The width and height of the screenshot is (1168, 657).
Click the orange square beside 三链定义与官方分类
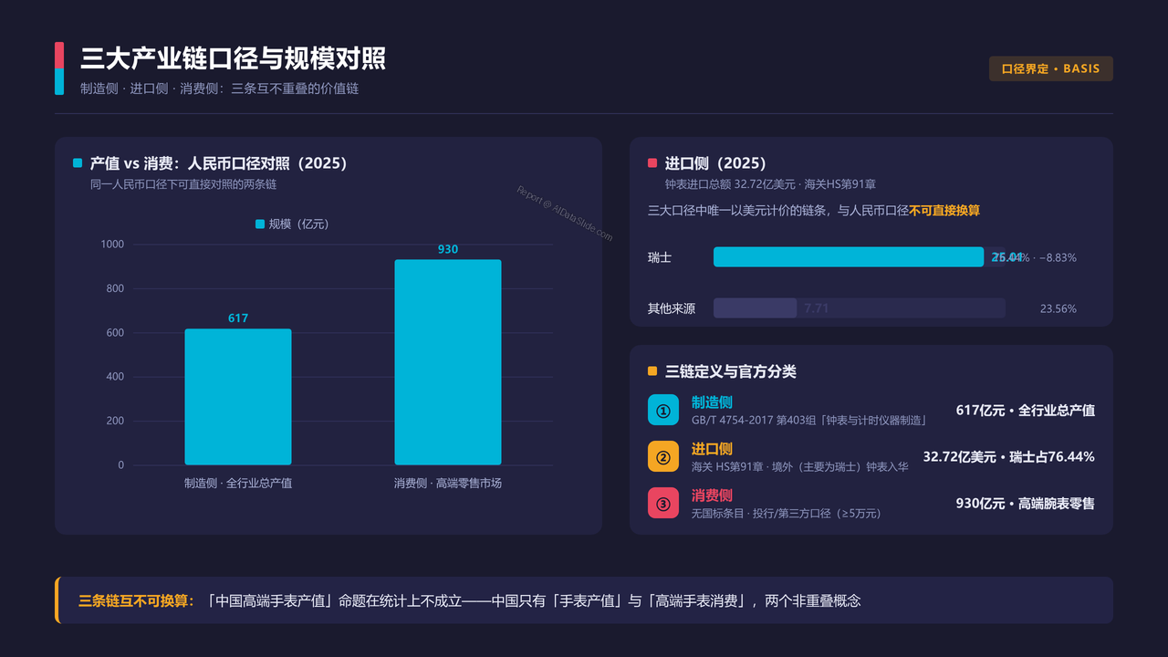pos(652,371)
